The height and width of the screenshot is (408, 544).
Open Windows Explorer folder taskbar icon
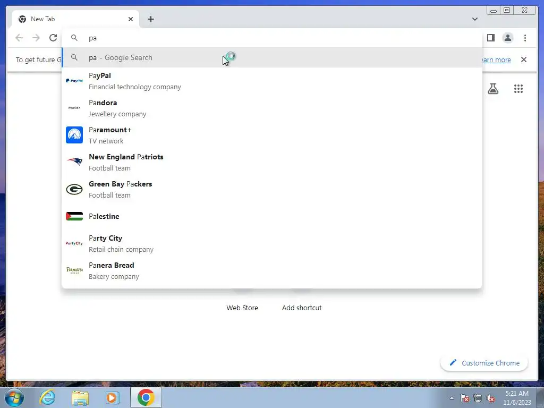[x=80, y=398]
